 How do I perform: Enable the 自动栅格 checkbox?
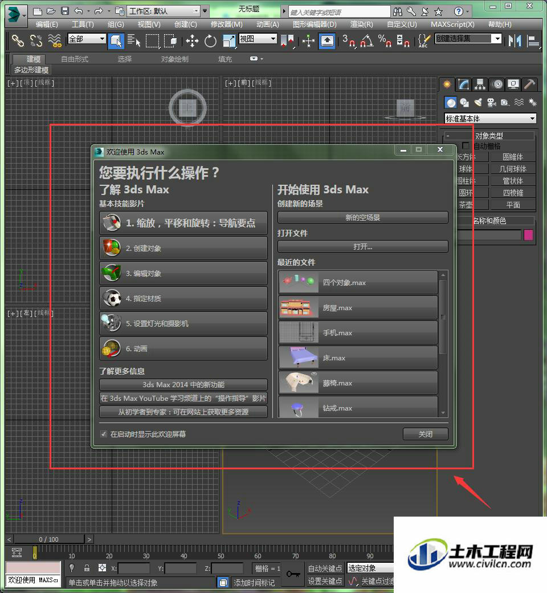466,145
